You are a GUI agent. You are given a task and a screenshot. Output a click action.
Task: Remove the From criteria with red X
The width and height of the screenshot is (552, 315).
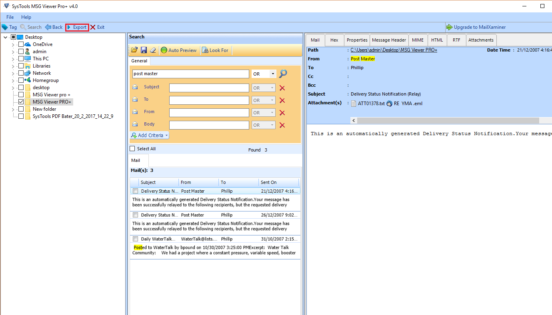[282, 113]
